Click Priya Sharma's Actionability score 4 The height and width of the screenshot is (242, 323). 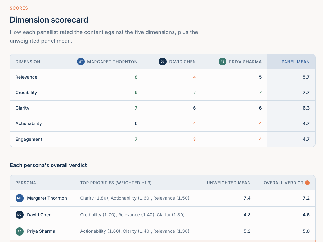[260, 123]
